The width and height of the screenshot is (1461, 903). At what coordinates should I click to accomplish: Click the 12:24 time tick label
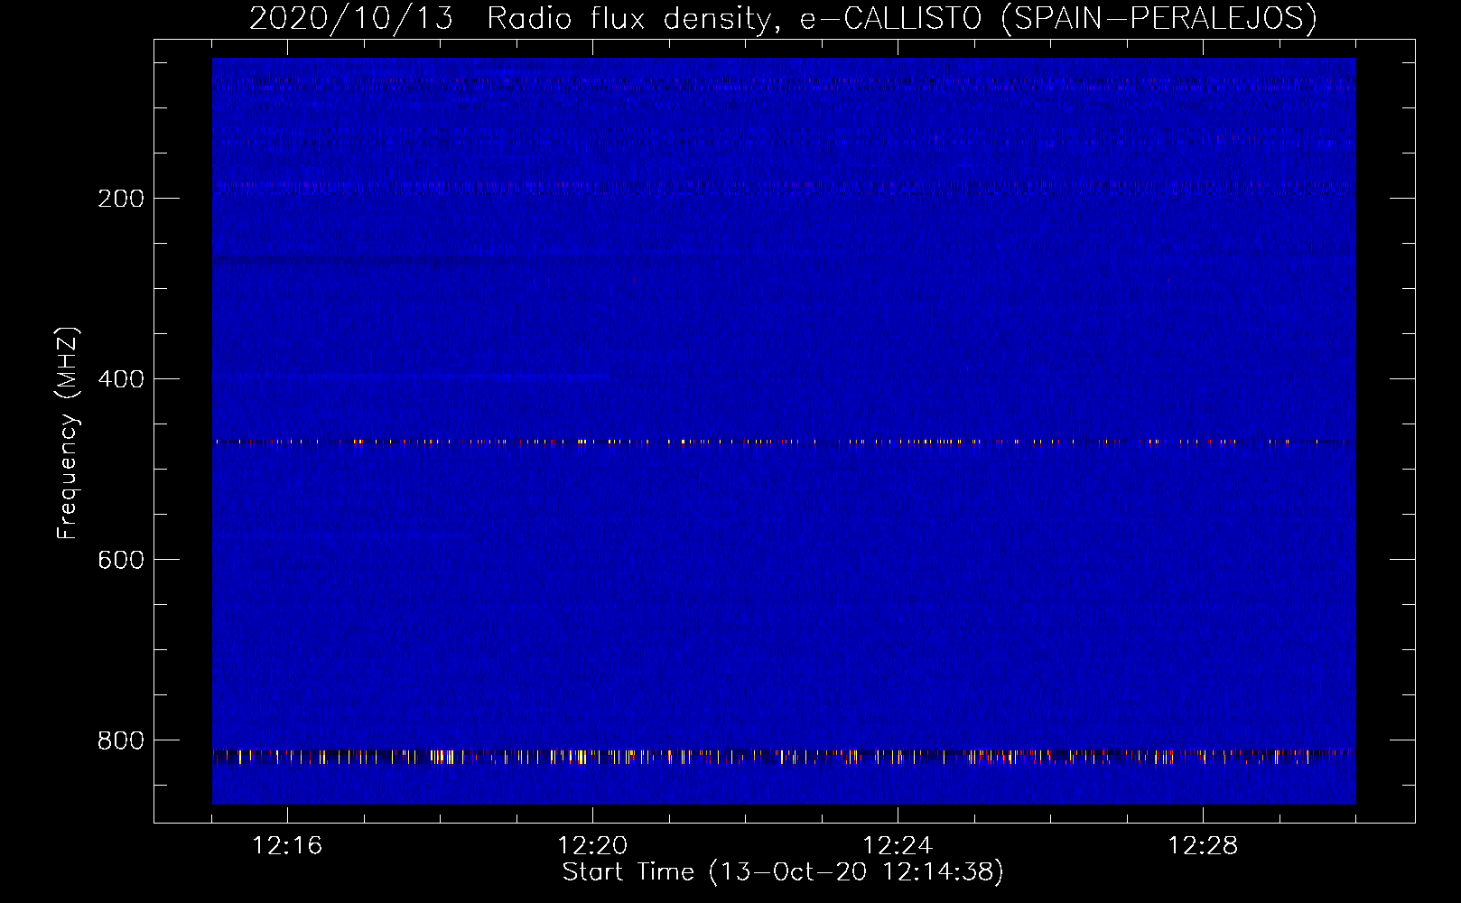click(x=898, y=845)
